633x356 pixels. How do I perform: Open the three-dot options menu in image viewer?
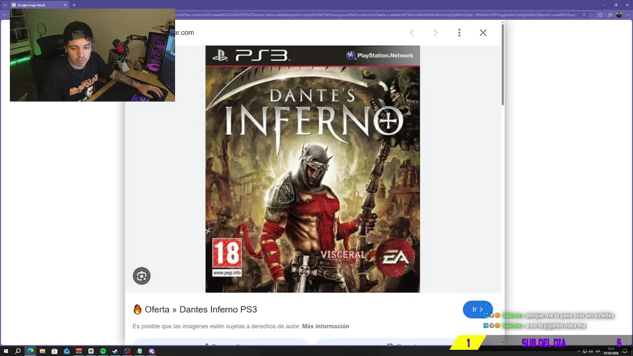(x=459, y=33)
